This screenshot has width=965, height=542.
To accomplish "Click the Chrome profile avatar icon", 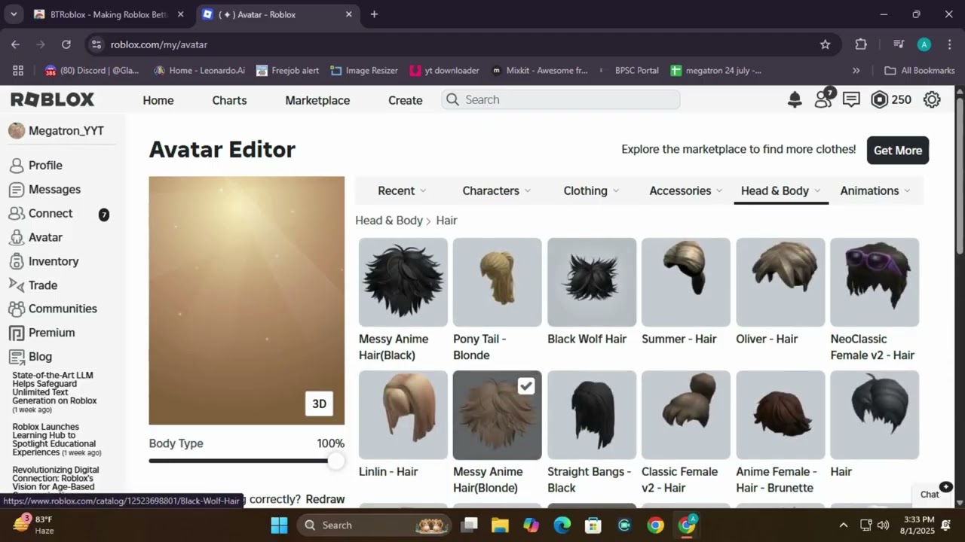I will (924, 44).
